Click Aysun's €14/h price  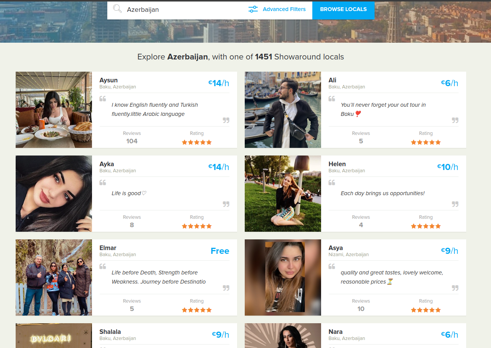coord(219,83)
